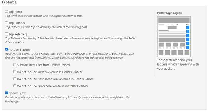Click the Homepage Layout preview thumbnail
This screenshot has width=212, height=112.
(174, 37)
